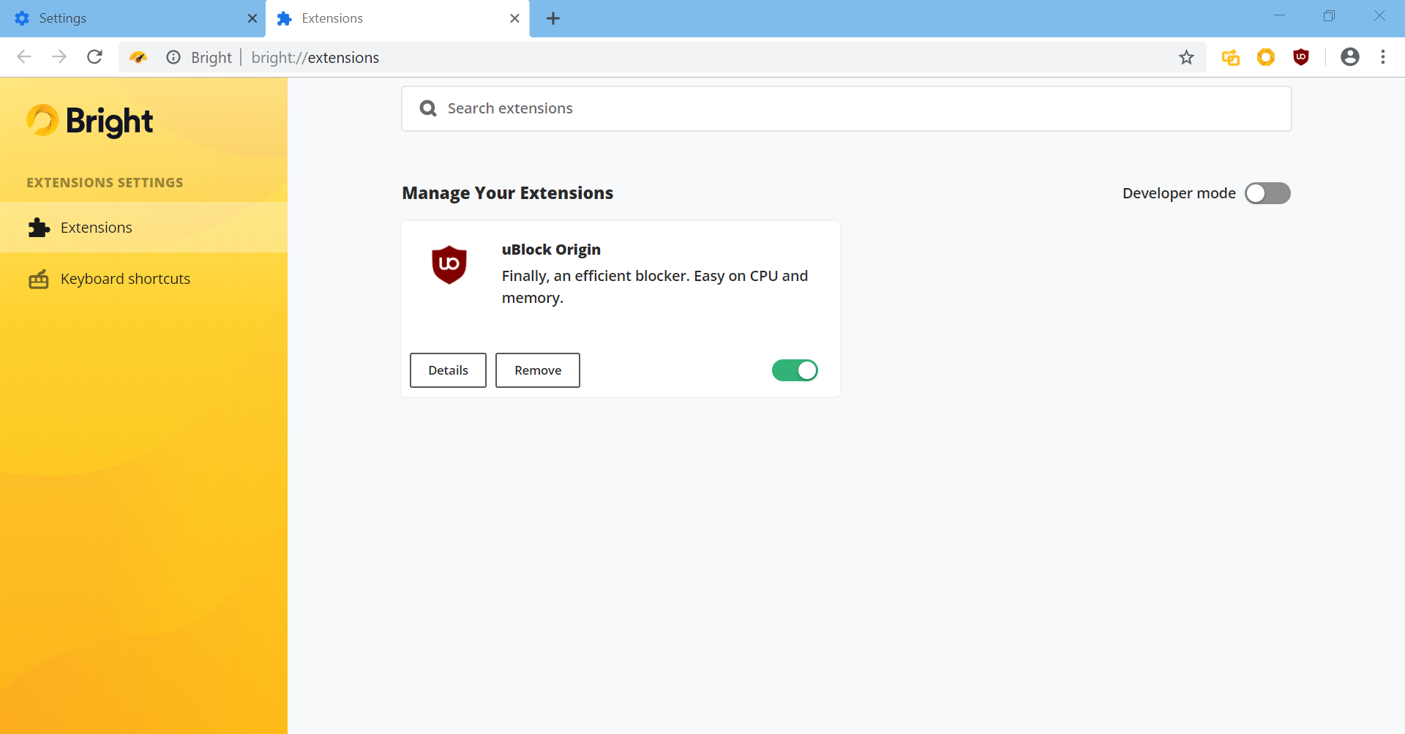Close the Settings tab
Viewport: 1405px width, 734px height.
[x=252, y=18]
